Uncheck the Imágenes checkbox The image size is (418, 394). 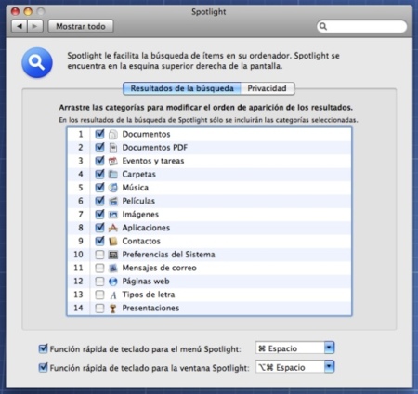(x=99, y=214)
